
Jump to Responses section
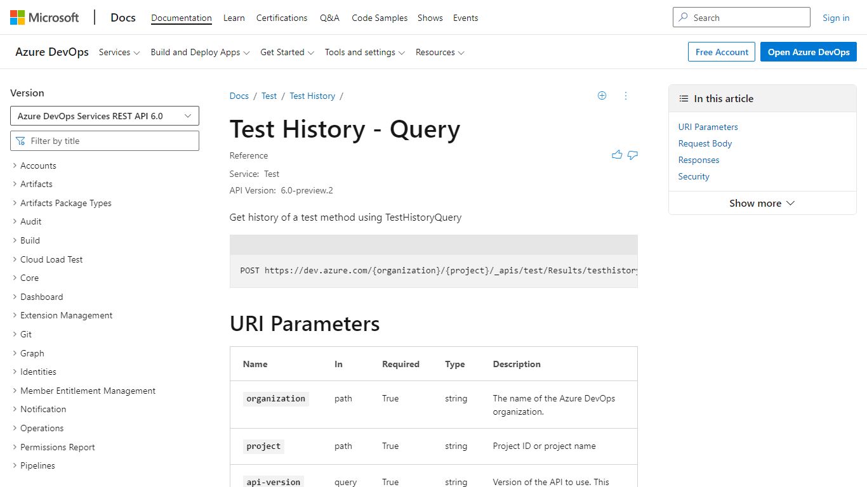[699, 160]
